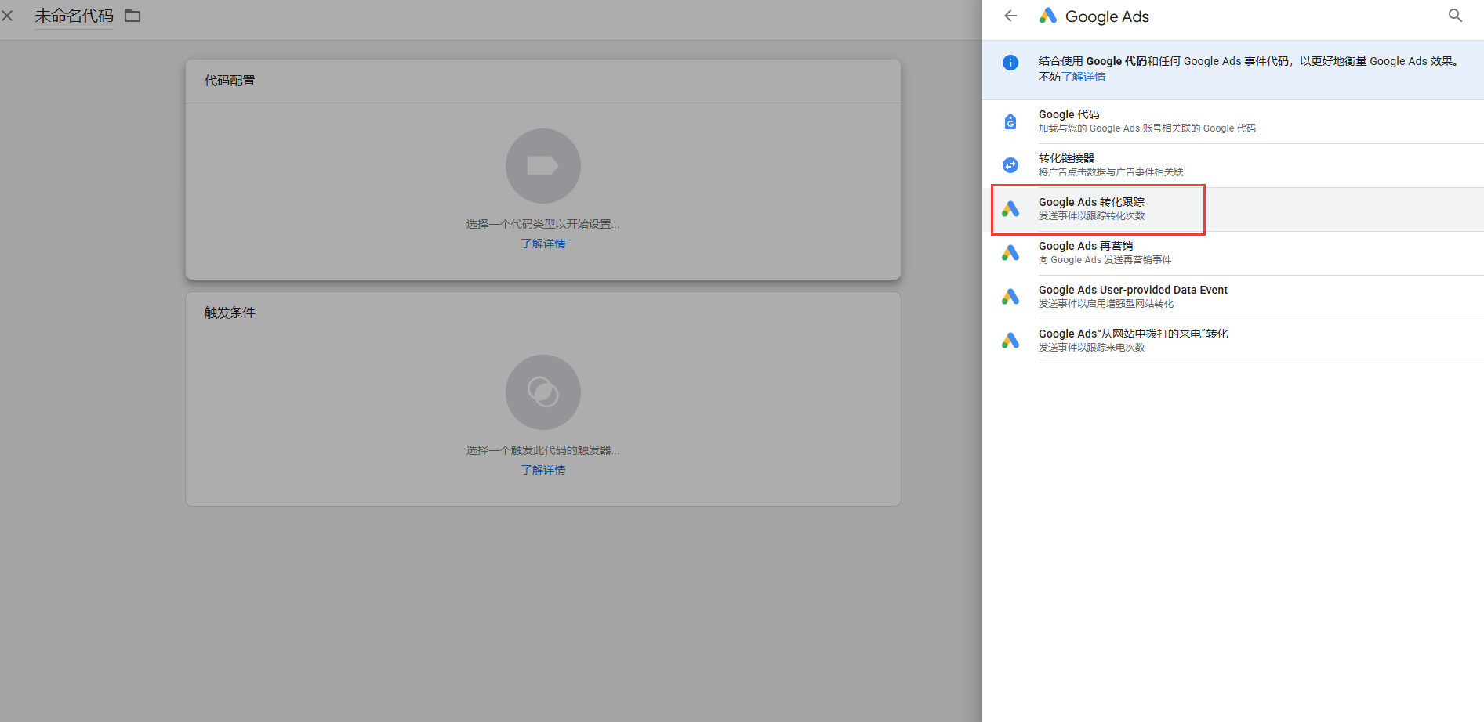Click the 转化链接器 blue arrows icon
Viewport: 1484px width, 722px height.
click(x=1010, y=165)
